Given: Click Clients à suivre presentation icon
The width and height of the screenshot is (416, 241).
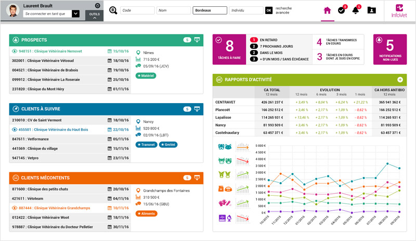Looking at the screenshot, I should pyautogui.click(x=197, y=109).
